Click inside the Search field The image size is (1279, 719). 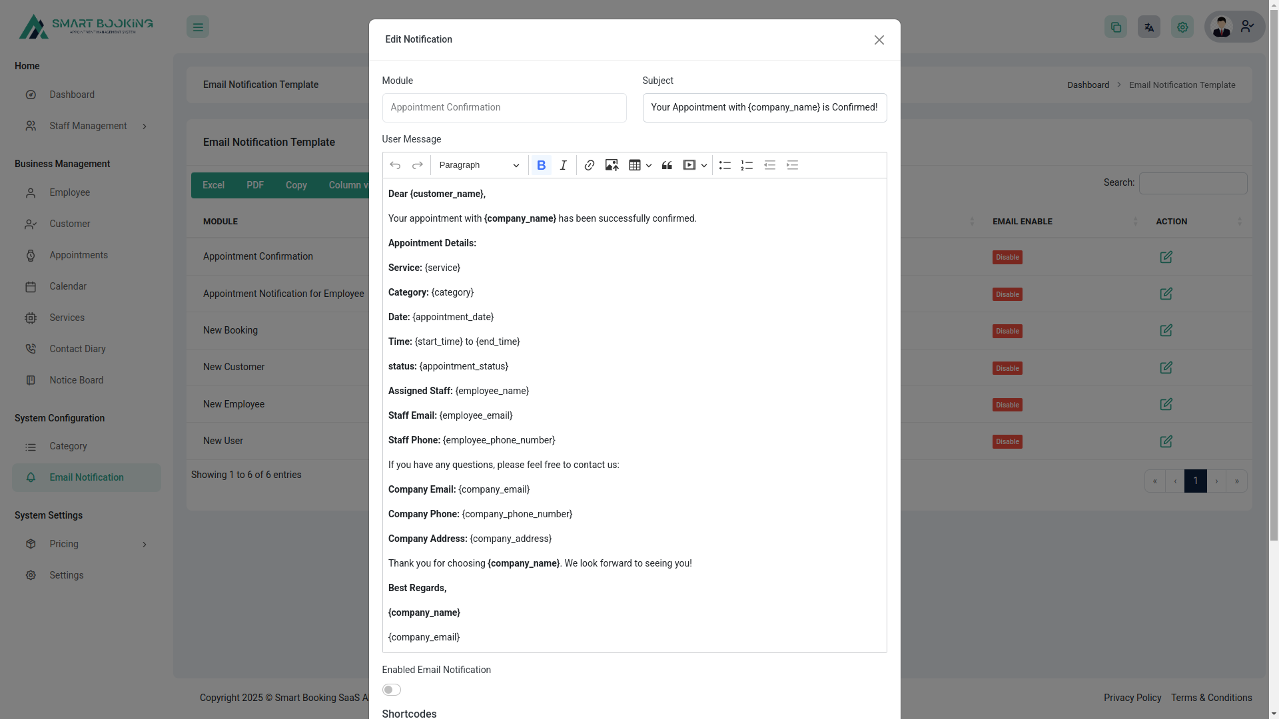tap(1192, 183)
